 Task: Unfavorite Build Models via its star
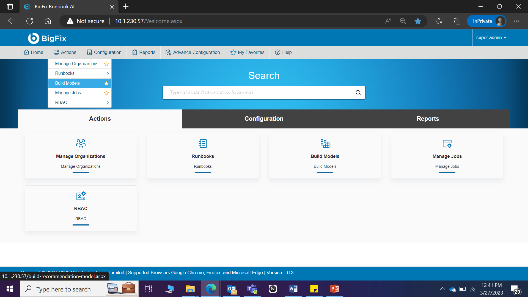click(x=106, y=83)
